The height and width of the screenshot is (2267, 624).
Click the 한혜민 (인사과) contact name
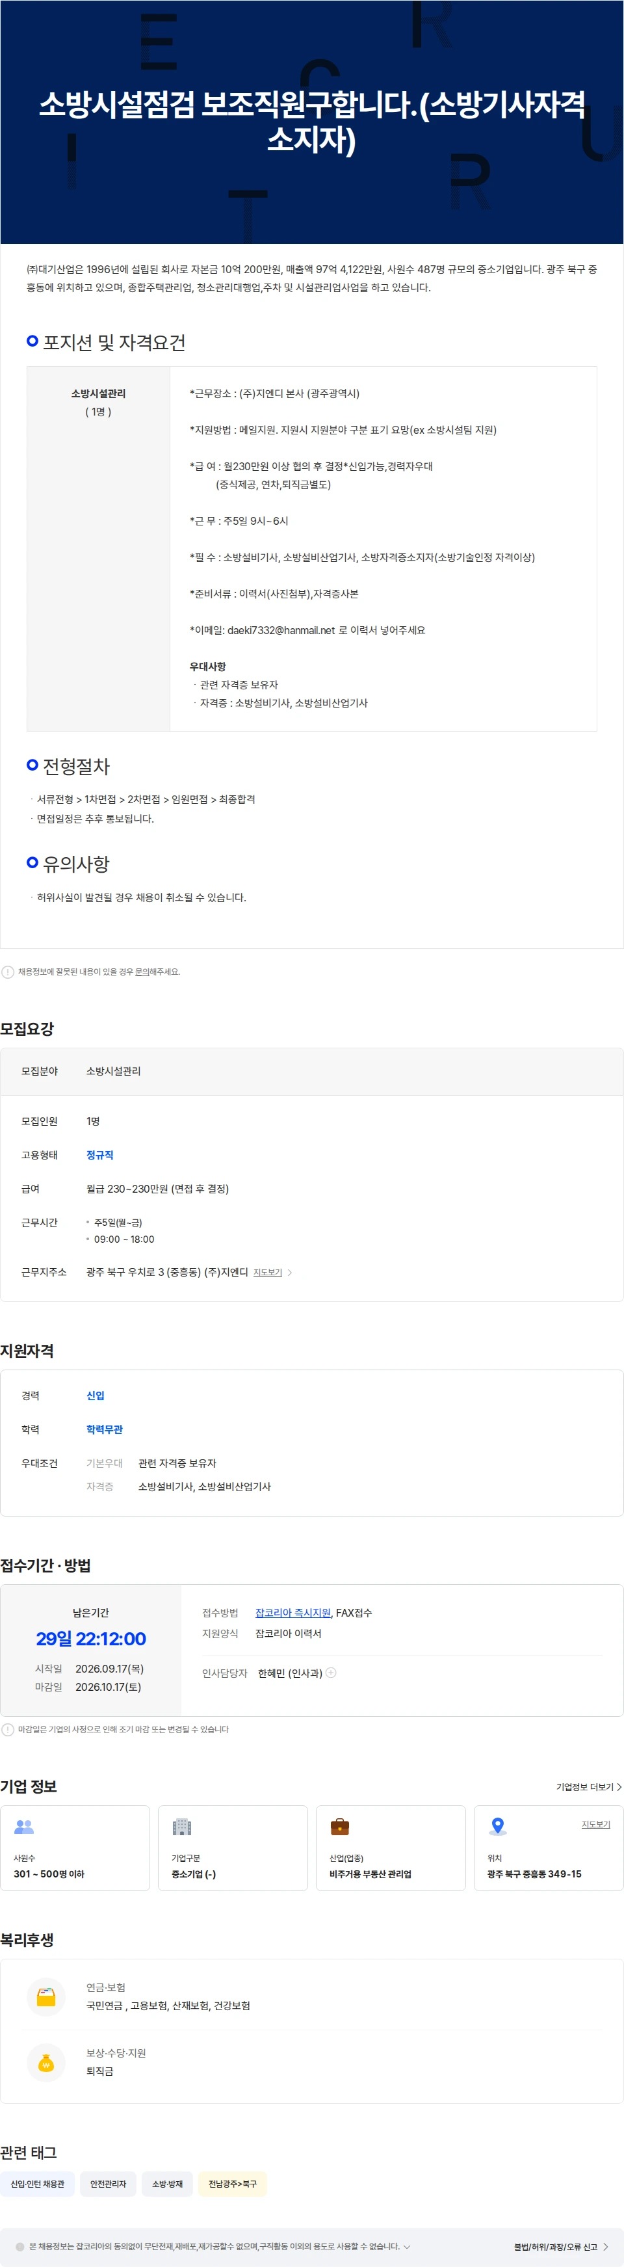coord(291,1673)
